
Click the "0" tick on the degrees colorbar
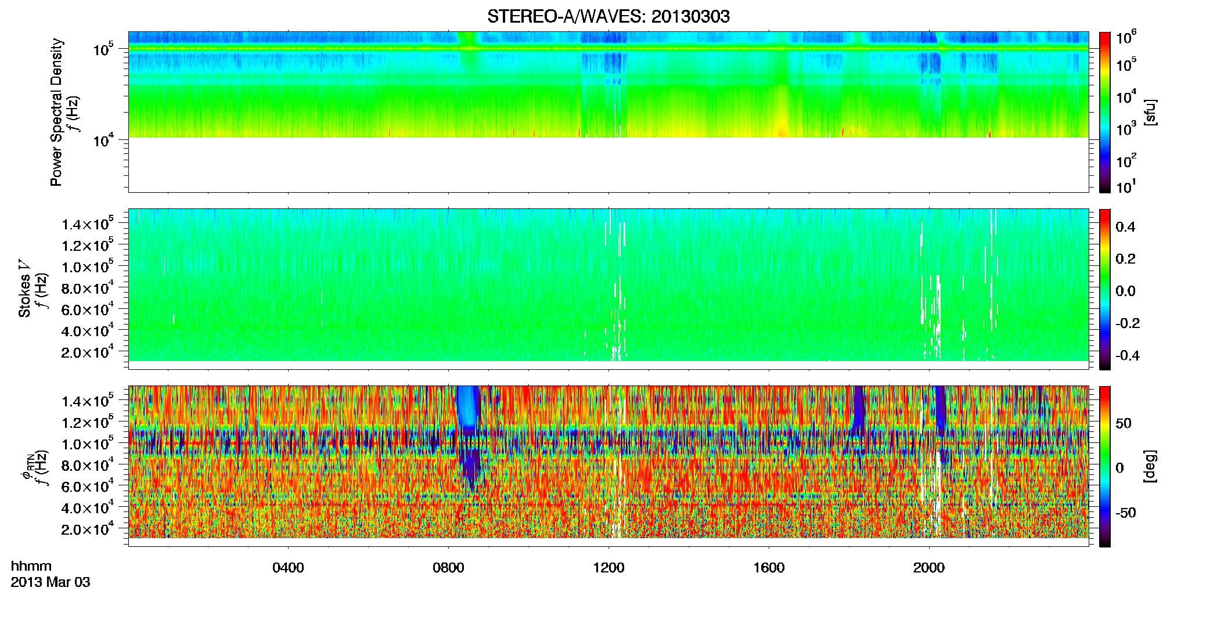click(1120, 468)
